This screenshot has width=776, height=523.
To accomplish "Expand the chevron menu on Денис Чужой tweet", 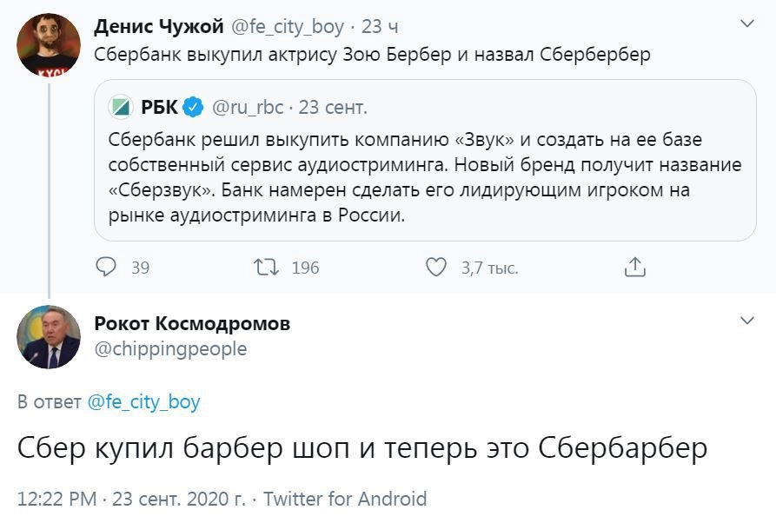I will [746, 23].
